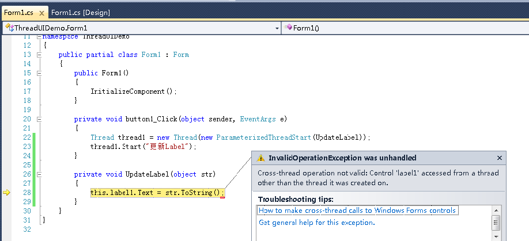
Task: Click the yellow current-statement arrow in the margin
Action: point(6,193)
